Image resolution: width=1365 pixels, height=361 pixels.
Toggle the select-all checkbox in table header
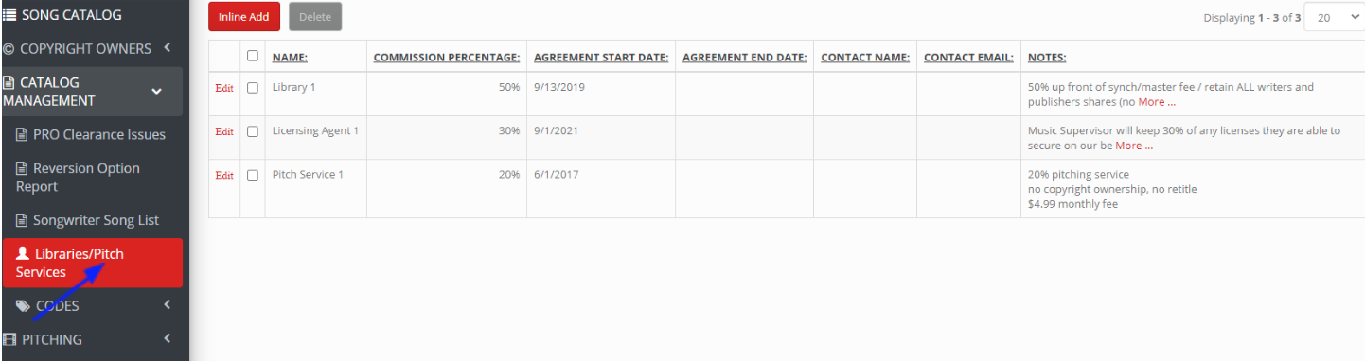tap(253, 56)
